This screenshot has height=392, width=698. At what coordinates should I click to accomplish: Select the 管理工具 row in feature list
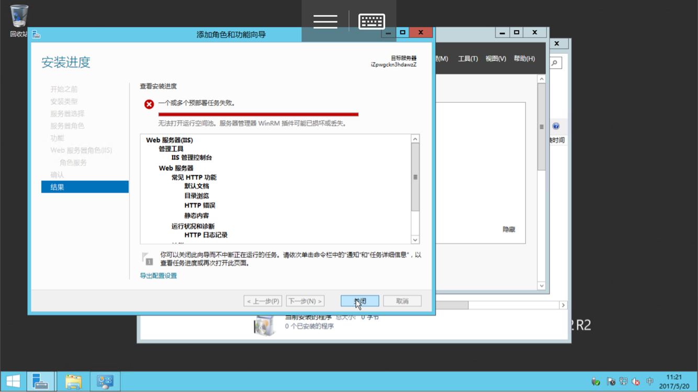tap(171, 149)
